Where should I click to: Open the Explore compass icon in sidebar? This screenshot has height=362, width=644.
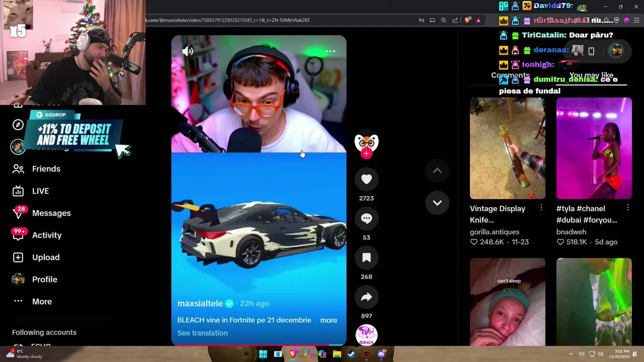click(18, 125)
